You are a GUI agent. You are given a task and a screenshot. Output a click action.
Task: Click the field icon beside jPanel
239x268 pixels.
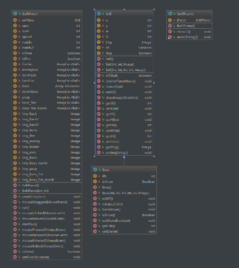click(x=170, y=20)
